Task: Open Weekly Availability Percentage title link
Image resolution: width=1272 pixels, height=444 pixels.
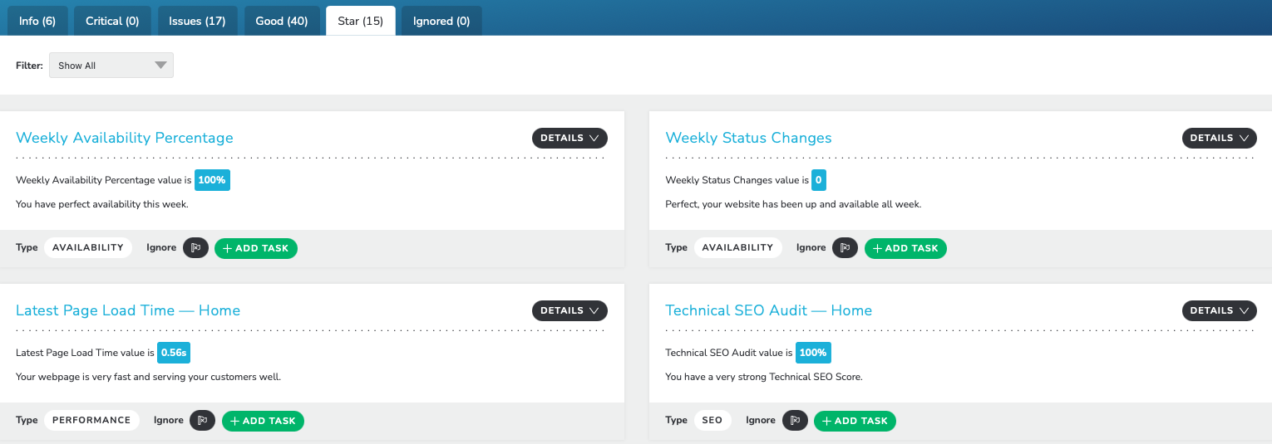Action: coord(125,138)
